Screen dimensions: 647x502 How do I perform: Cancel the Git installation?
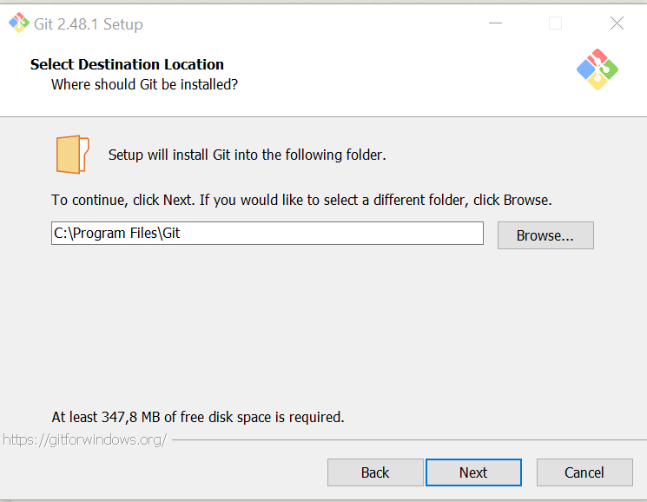pyautogui.click(x=584, y=472)
